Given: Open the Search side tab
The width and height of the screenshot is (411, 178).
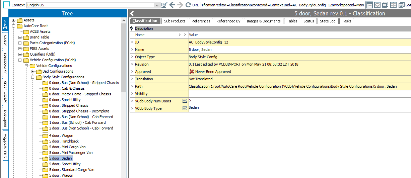Looking at the screenshot, I should tap(5, 41).
